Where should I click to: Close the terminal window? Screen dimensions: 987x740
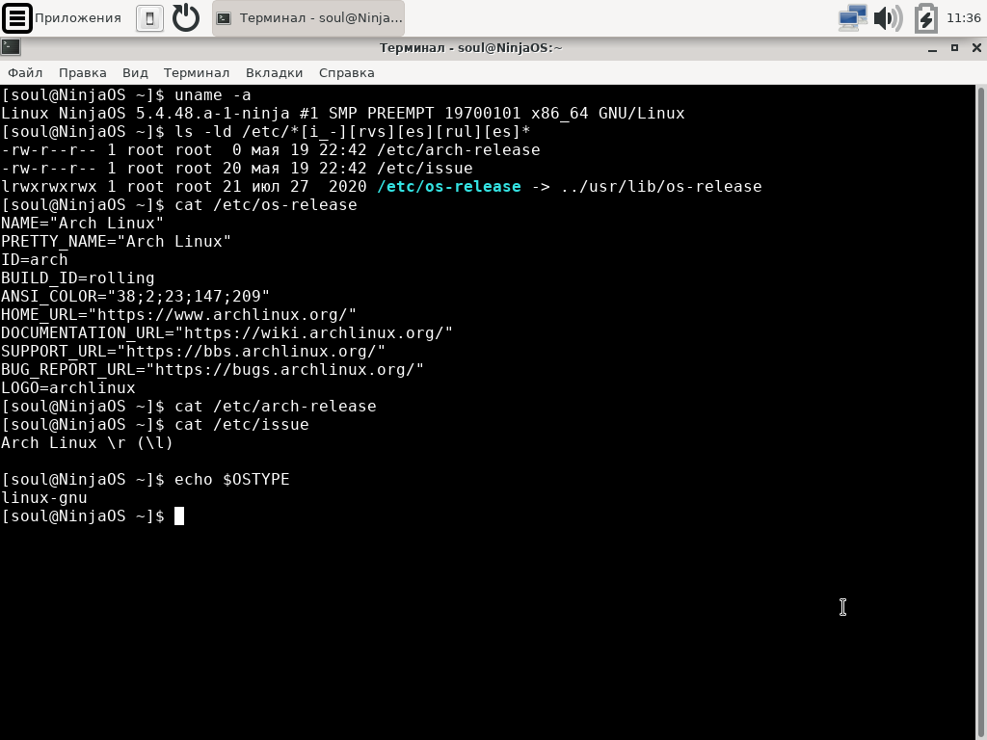coord(976,48)
